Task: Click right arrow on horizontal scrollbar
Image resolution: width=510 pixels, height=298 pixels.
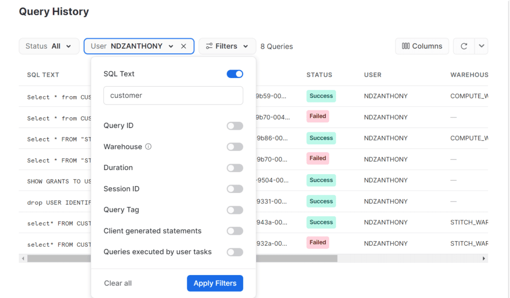Action: pos(484,259)
